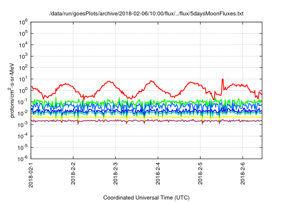Viewport: 289px width, 202px height.
Task: Click the 10^-1 y-axis tick label
Action: pos(23,102)
